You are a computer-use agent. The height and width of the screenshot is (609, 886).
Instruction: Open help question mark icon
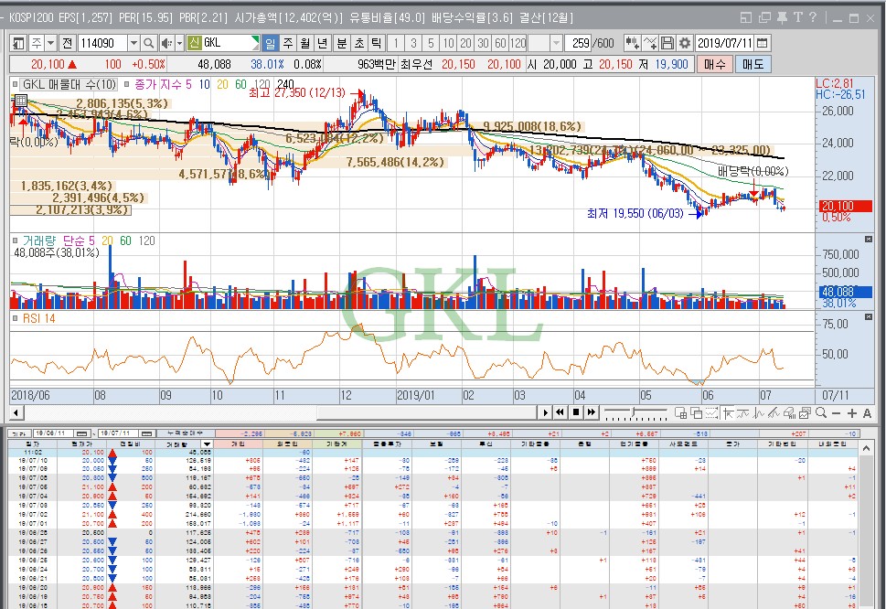pyautogui.click(x=813, y=17)
